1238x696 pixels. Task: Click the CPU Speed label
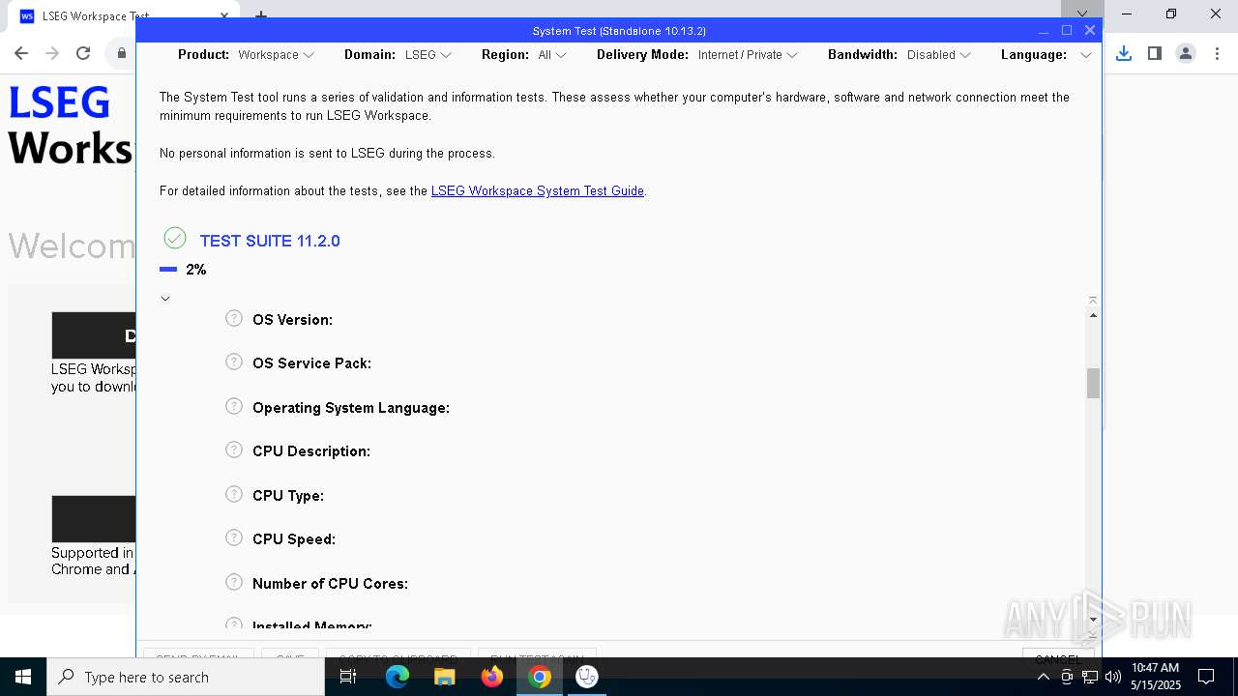click(294, 539)
